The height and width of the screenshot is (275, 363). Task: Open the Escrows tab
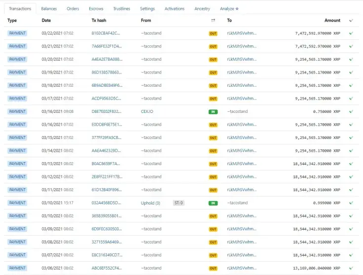point(96,9)
